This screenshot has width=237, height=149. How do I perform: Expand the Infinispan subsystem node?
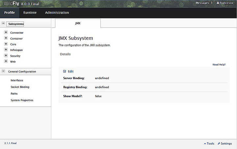pos(6,49)
